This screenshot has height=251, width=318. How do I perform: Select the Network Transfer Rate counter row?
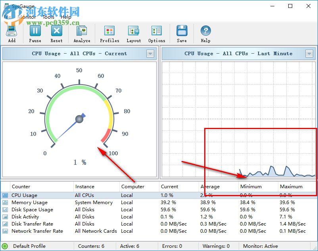(x=159, y=231)
